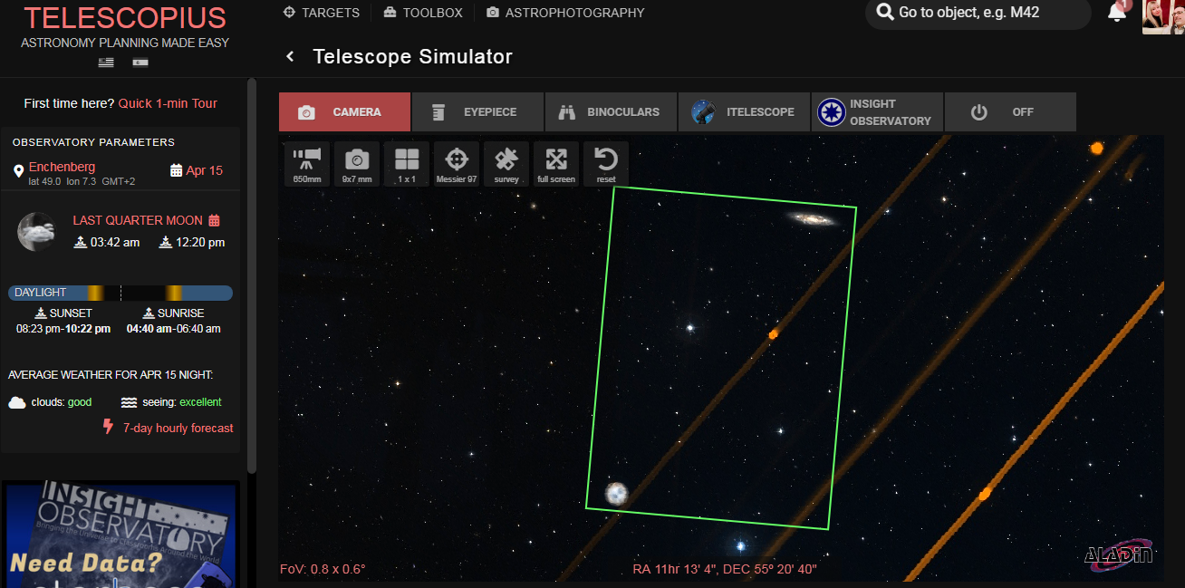Image resolution: width=1185 pixels, height=588 pixels.
Task: Select the Binoculars simulator tab
Action: pyautogui.click(x=611, y=111)
